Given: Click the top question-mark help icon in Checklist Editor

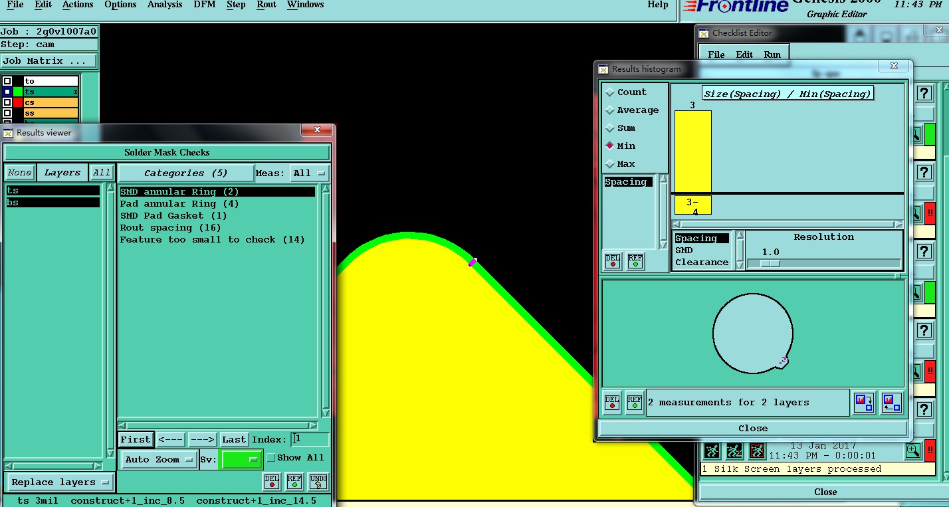Looking at the screenshot, I should (924, 94).
